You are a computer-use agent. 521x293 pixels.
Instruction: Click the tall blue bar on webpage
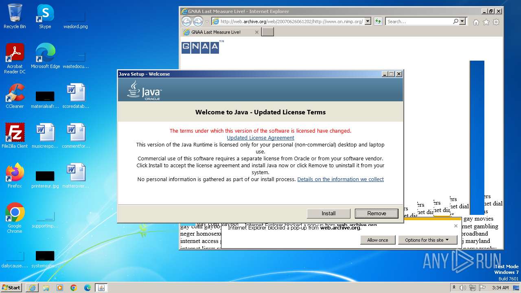[x=477, y=138]
